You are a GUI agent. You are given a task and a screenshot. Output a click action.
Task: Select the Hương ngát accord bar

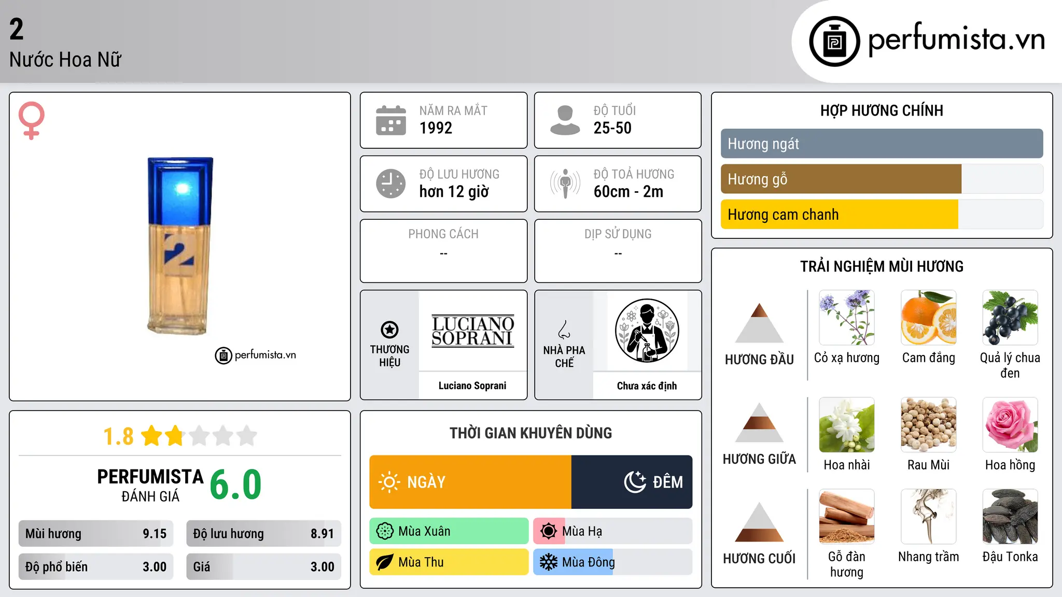[882, 144]
